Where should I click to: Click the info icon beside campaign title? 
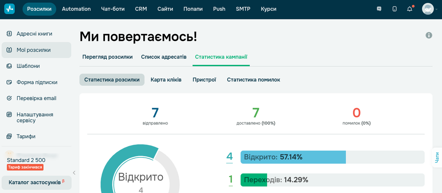[429, 35]
